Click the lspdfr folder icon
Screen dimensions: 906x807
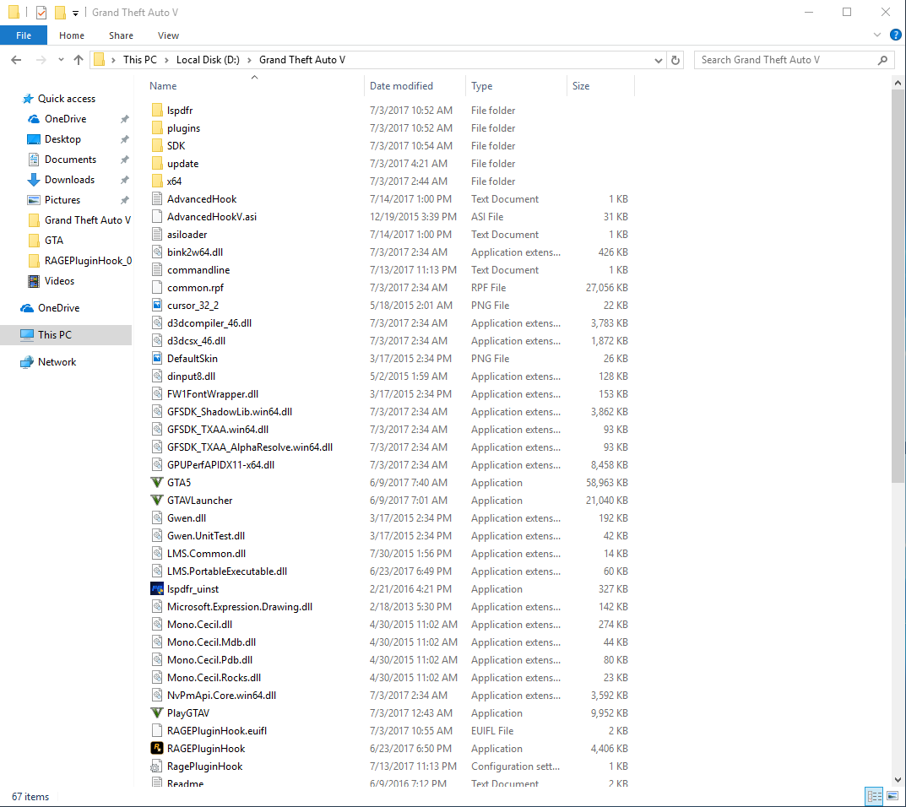pos(156,110)
